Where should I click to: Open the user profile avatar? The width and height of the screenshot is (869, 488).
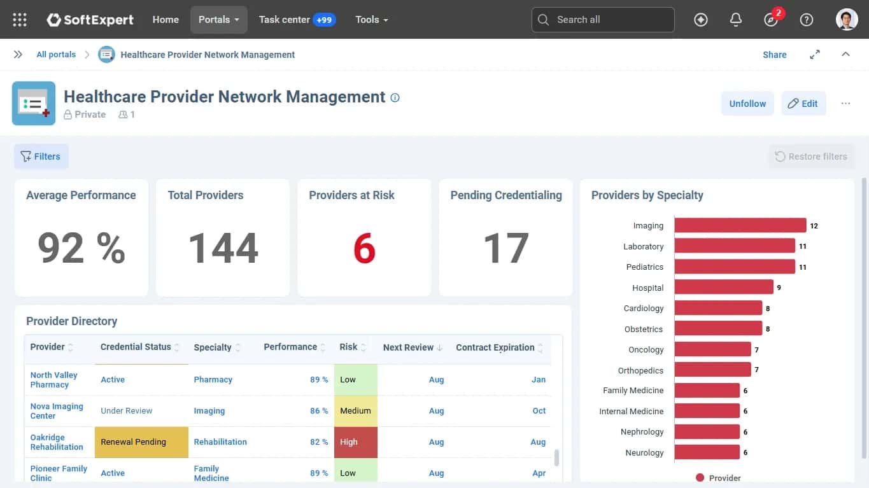point(847,20)
